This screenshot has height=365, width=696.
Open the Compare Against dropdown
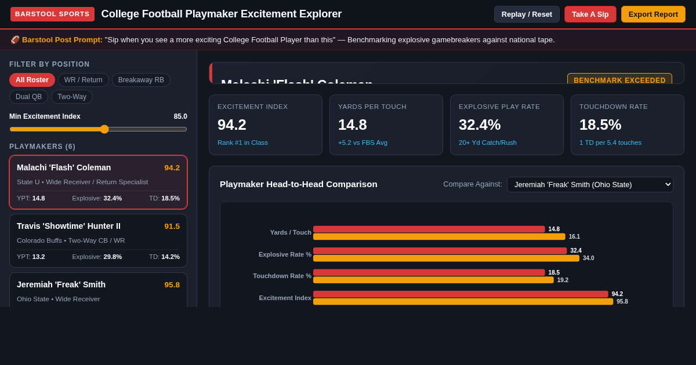(590, 184)
